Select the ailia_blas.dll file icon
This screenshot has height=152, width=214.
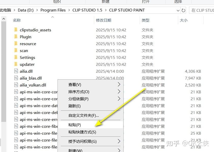point(16,78)
